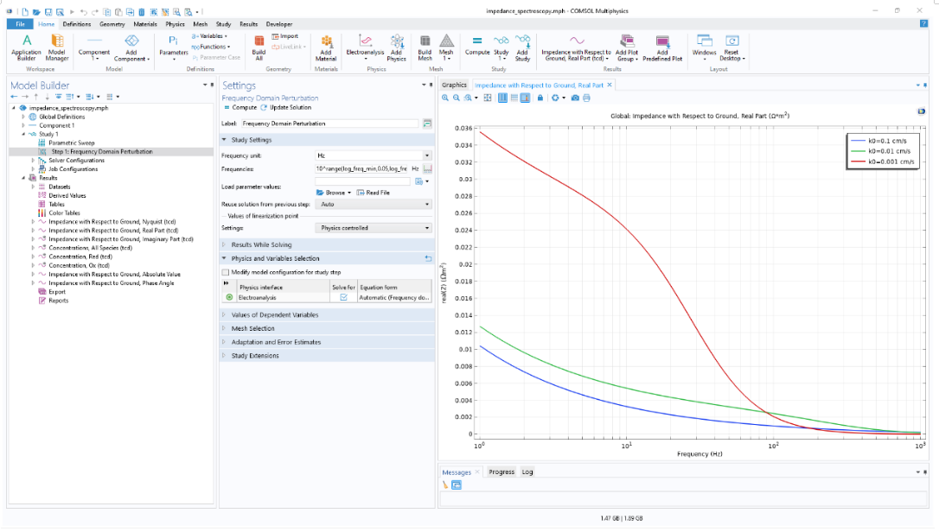Viewport: 939px width, 532px height.
Task: Click the Read File button
Action: (373, 193)
